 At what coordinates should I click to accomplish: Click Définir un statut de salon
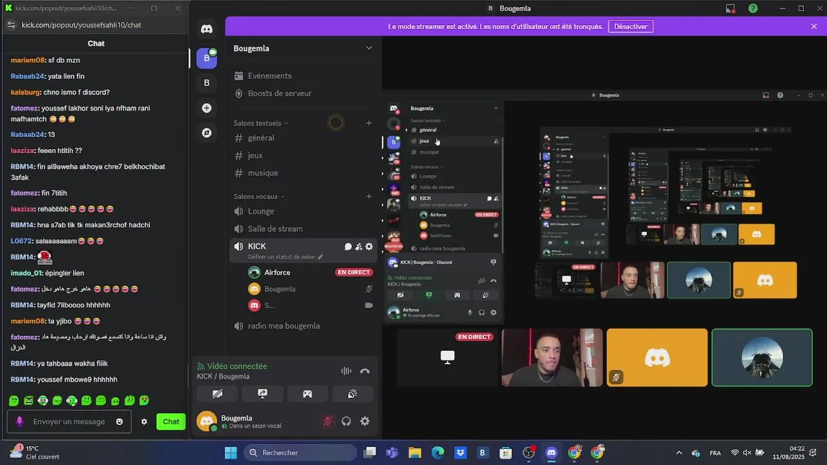pyautogui.click(x=286, y=256)
